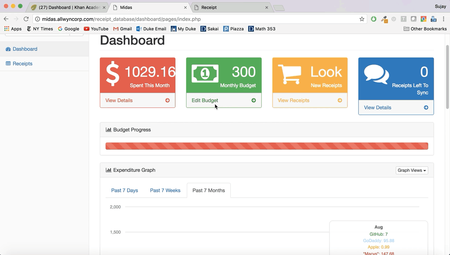
Task: Open the My Duke bookmark
Action: 183,29
